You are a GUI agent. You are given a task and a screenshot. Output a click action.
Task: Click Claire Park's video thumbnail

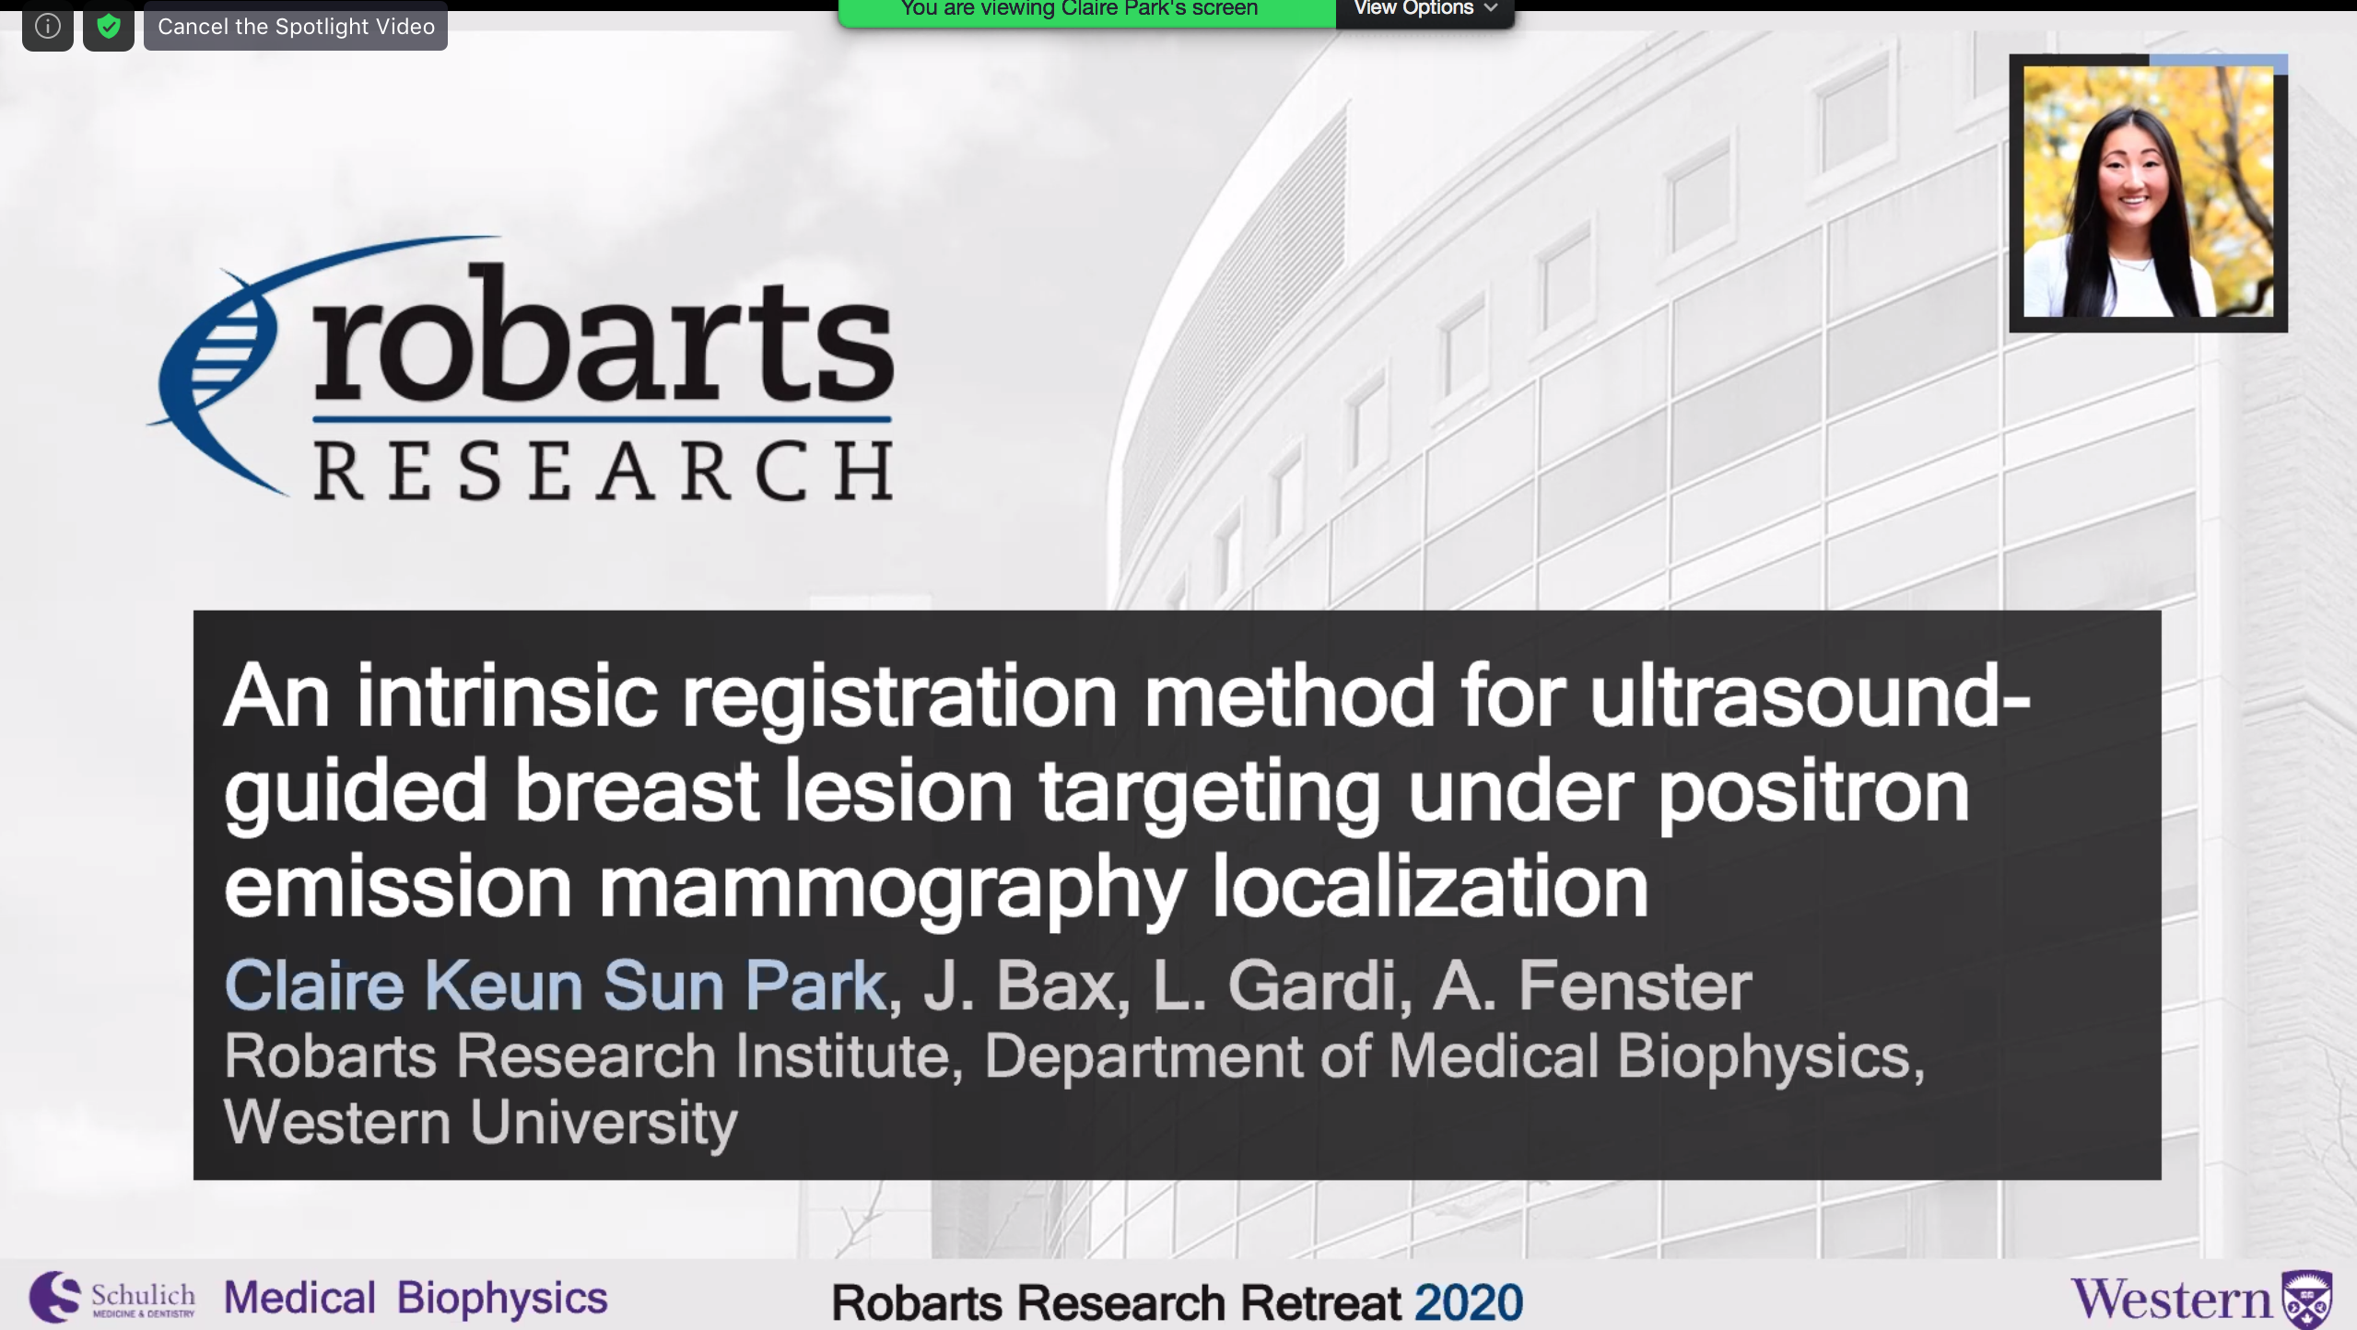click(x=2147, y=192)
